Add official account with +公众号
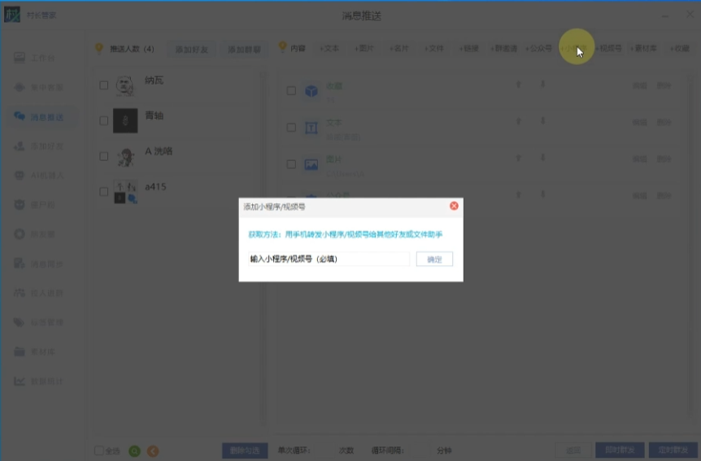The width and height of the screenshot is (701, 461). pos(538,48)
